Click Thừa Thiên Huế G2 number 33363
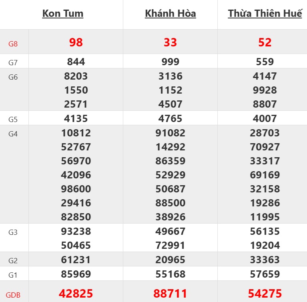Screen dimensions: 307x302 (x=265, y=260)
